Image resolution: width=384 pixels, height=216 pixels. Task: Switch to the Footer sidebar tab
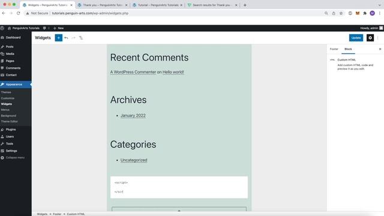point(334,49)
